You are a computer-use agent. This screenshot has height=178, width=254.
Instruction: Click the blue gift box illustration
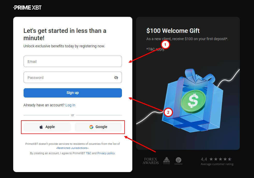point(193,101)
